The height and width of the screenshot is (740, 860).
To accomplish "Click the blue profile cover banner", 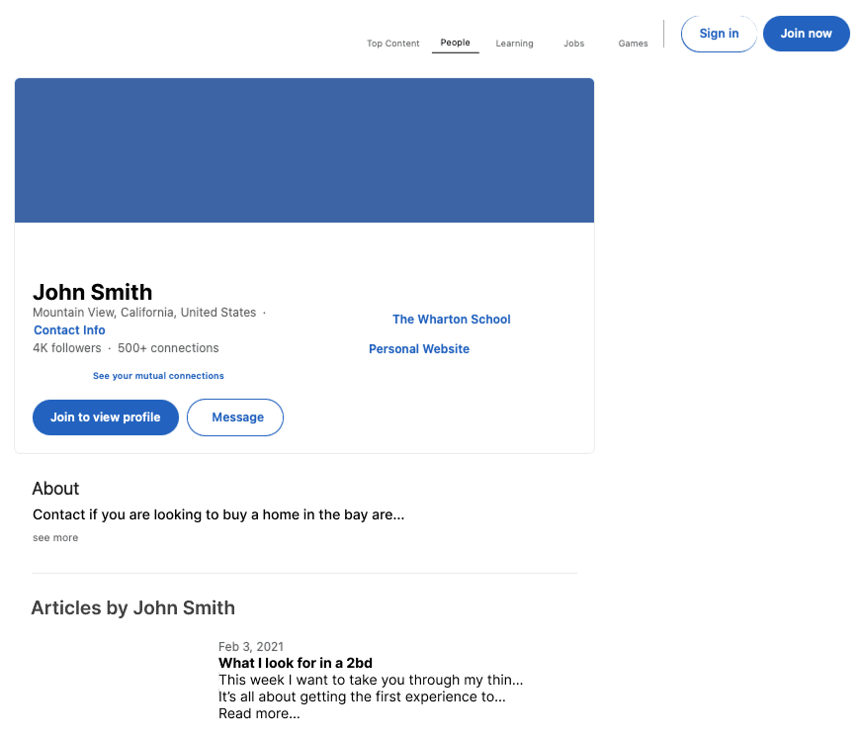I will coord(304,150).
